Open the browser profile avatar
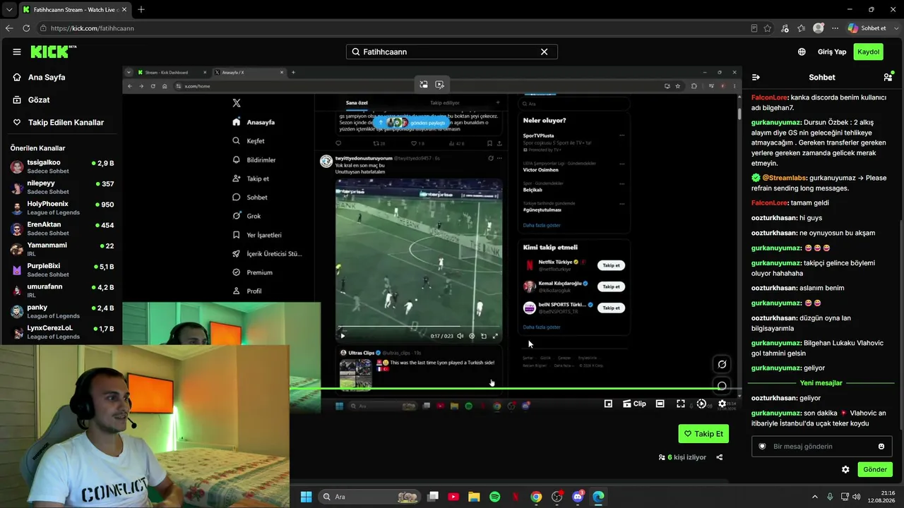 click(x=819, y=28)
